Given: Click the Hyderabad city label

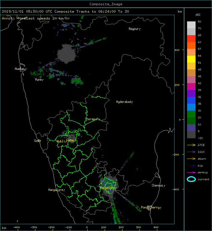Looking at the screenshot, I should [124, 102].
